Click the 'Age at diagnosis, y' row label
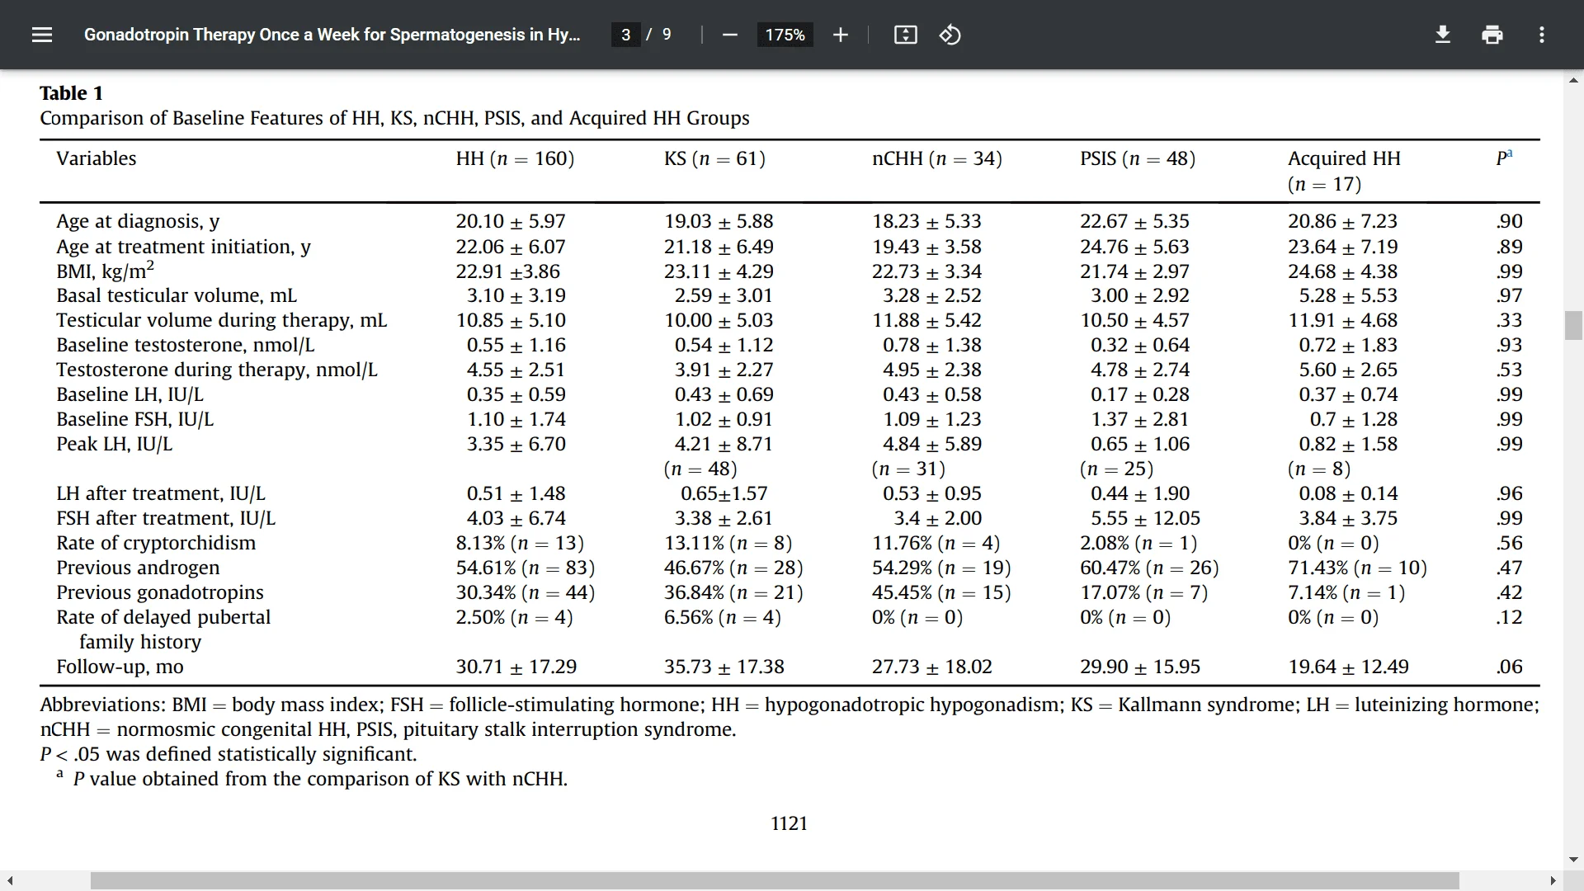The height and width of the screenshot is (891, 1584). [x=138, y=221]
